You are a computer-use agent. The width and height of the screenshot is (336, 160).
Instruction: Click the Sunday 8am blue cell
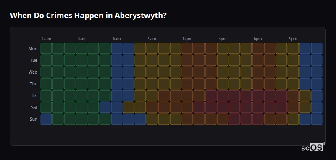coord(140,119)
